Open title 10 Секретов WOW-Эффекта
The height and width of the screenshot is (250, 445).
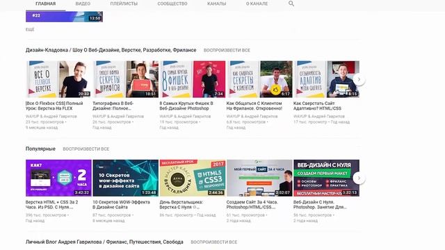121,205
